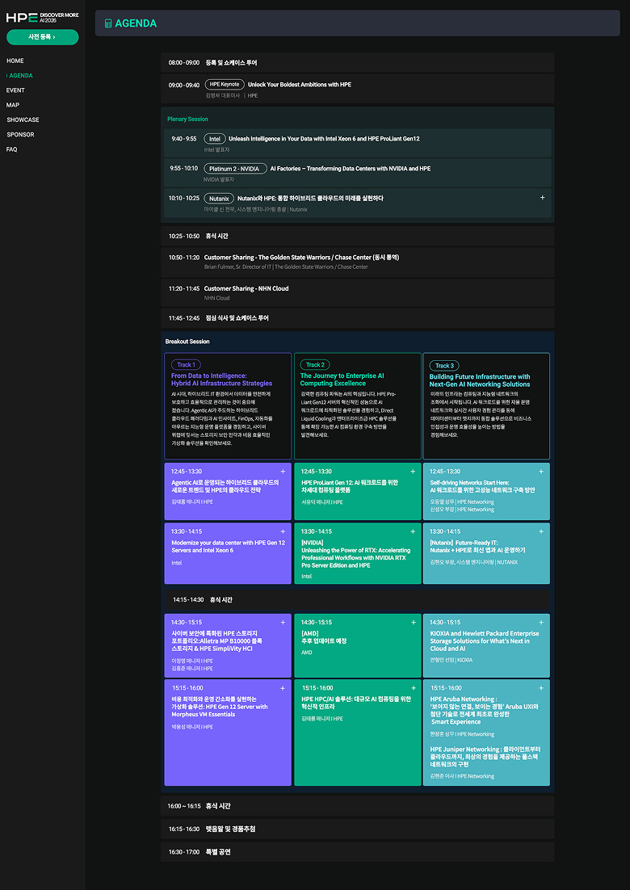Screen dimensions: 630x890
Task: Select the Track 3 badge
Action: [444, 366]
